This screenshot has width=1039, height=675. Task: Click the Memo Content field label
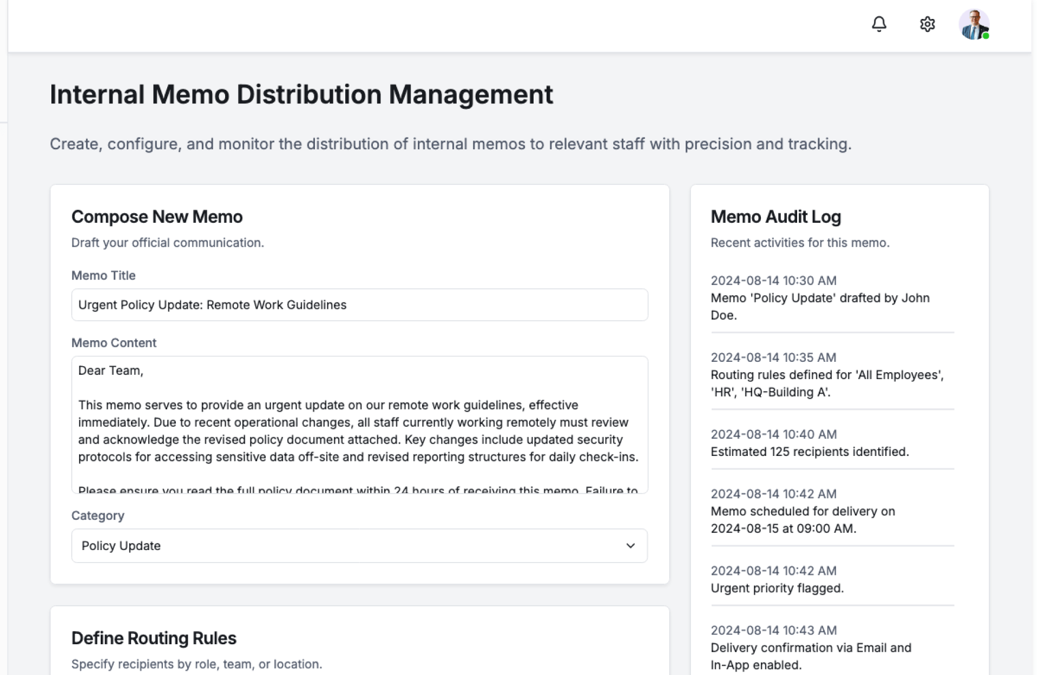(114, 343)
